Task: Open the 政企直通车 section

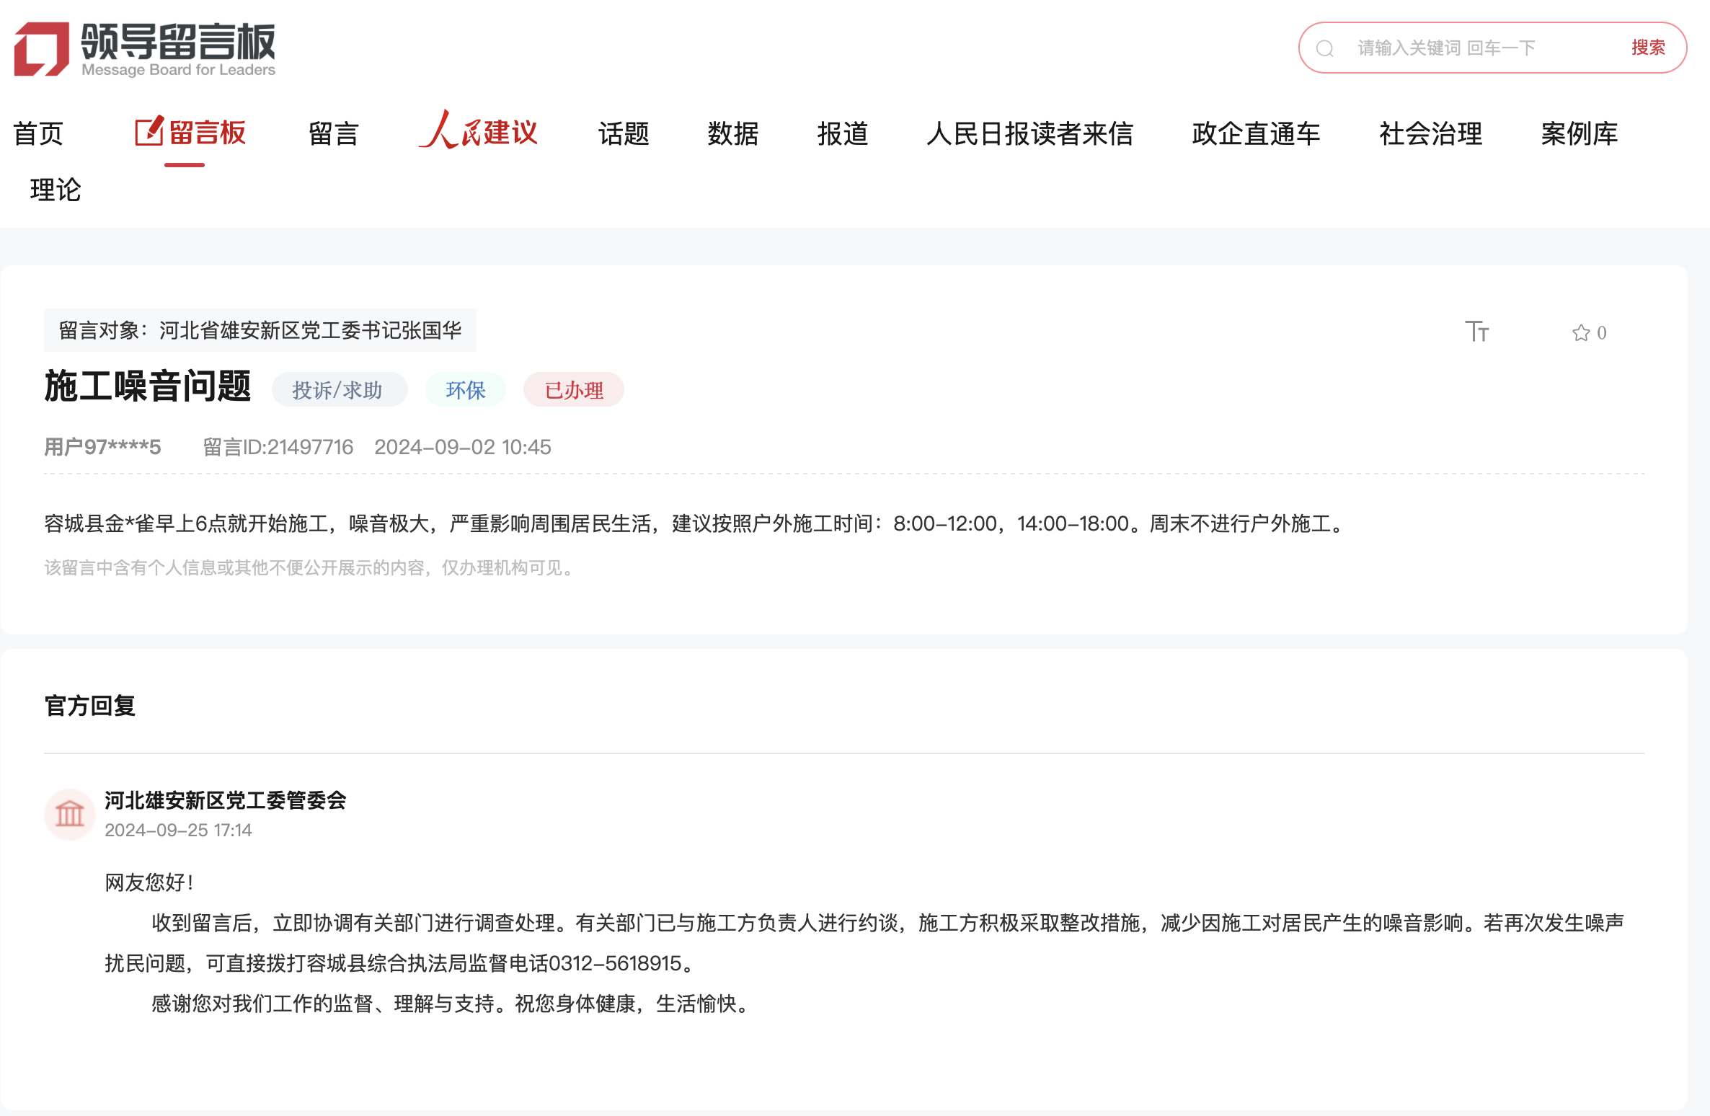Action: 1255,134
